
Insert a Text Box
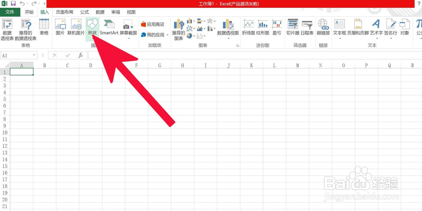[x=339, y=29]
